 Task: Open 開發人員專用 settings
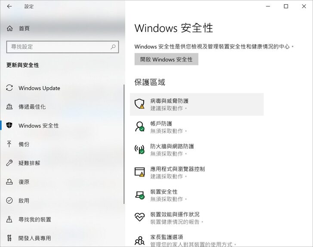(62, 238)
